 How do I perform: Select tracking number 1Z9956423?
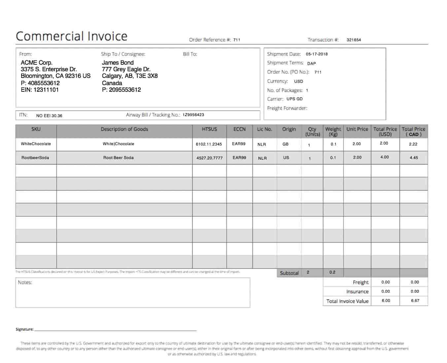193,115
